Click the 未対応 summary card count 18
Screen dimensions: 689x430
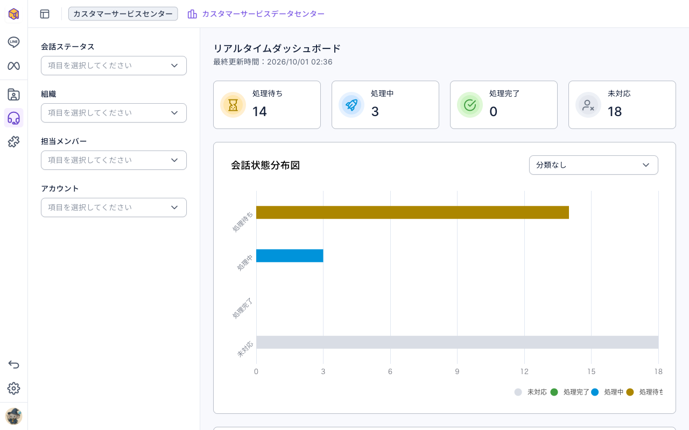click(x=615, y=111)
